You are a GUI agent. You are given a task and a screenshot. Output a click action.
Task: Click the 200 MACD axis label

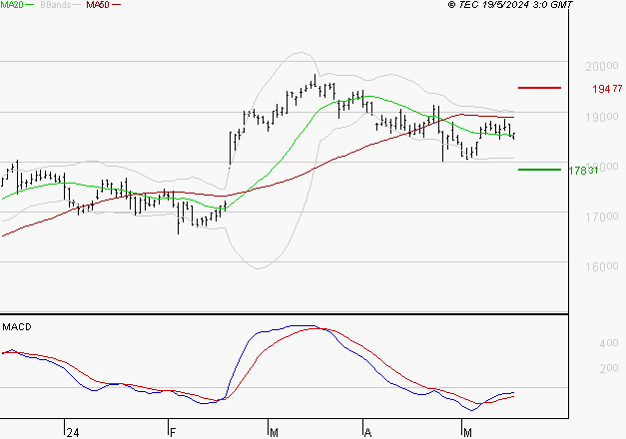(x=609, y=368)
